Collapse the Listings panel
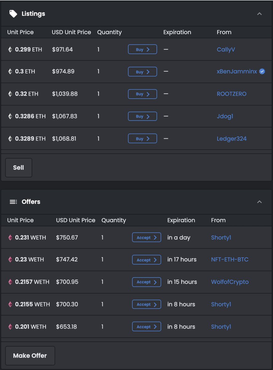 259,14
